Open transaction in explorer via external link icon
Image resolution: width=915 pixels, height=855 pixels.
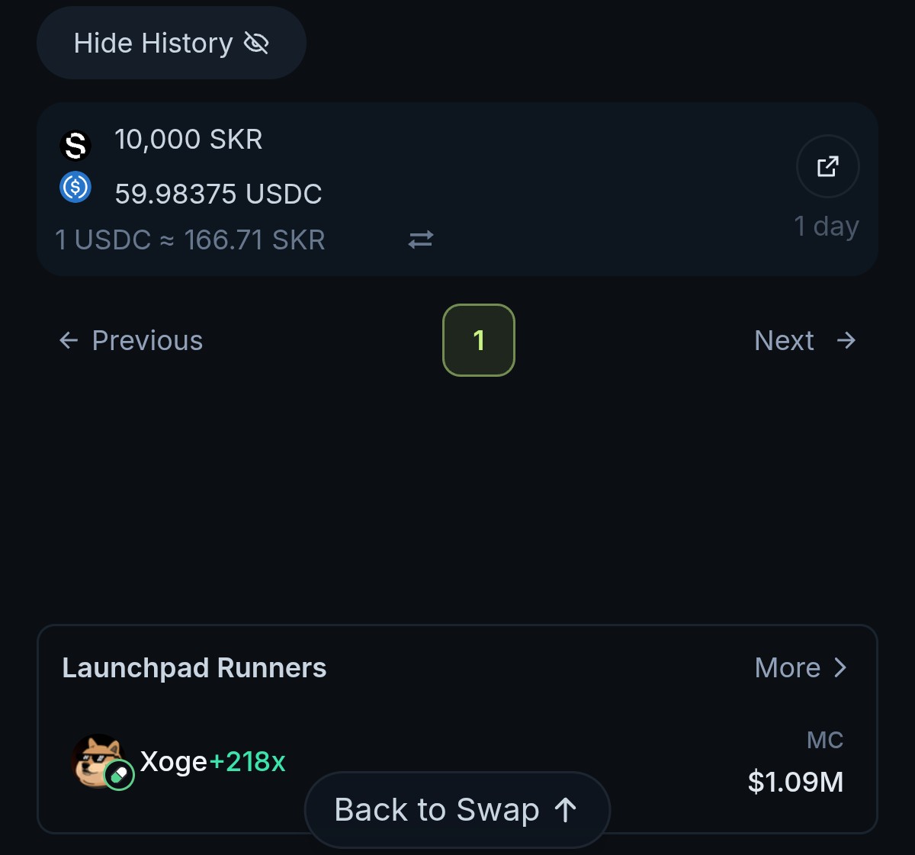pos(827,166)
